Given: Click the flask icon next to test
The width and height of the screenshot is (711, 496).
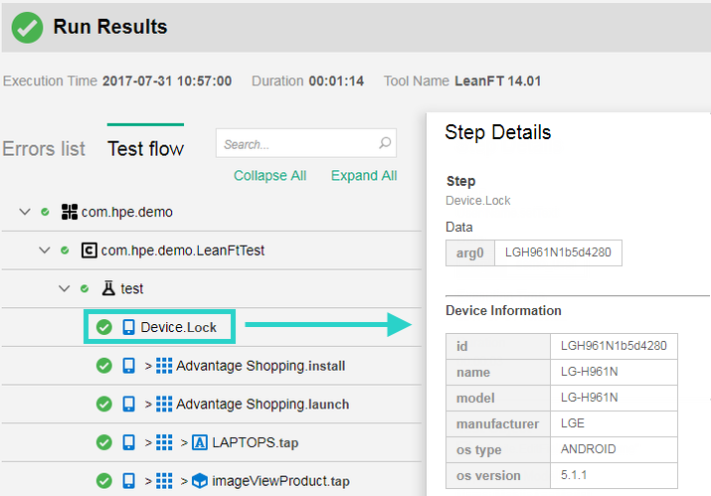Looking at the screenshot, I should click(108, 289).
